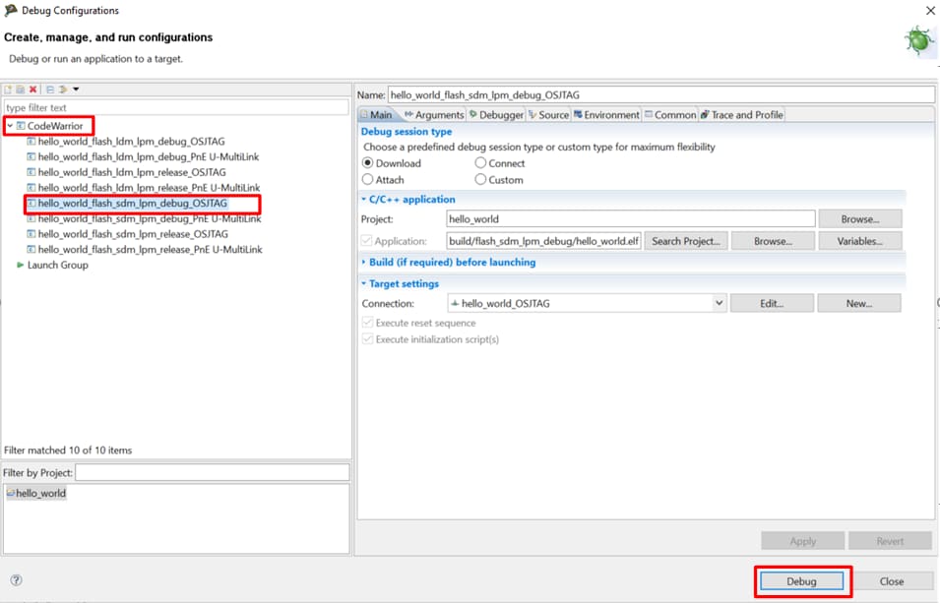Open the Connection dropdown list
Screen dimensions: 940x603
(719, 304)
